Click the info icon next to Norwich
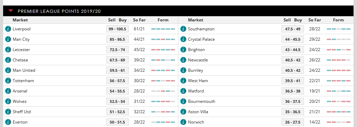The width and height of the screenshot is (357, 127). tap(183, 122)
